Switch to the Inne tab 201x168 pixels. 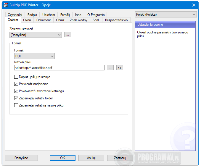coord(78,15)
